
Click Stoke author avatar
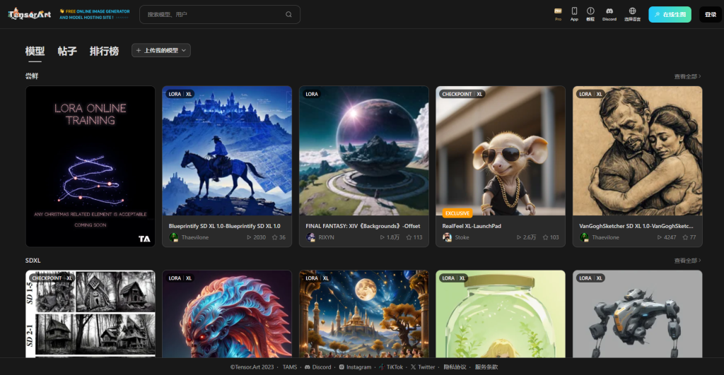pos(447,237)
